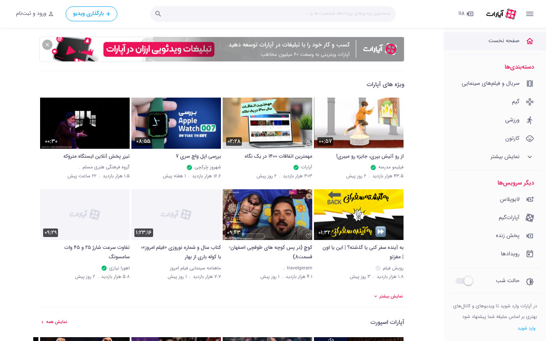
Task: Select صفحه نخست menu item
Action: tap(495, 41)
